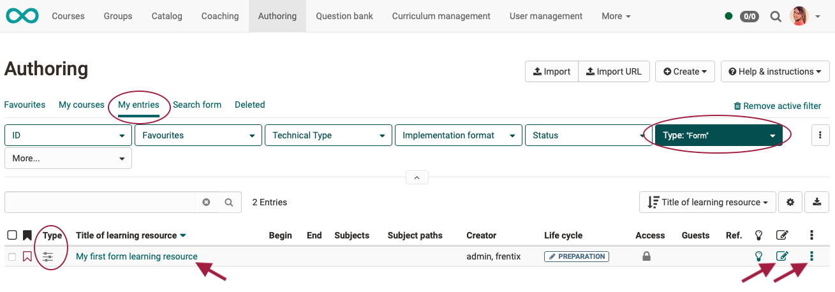Open the Status filter dropdown
835x292 pixels.
(587, 135)
